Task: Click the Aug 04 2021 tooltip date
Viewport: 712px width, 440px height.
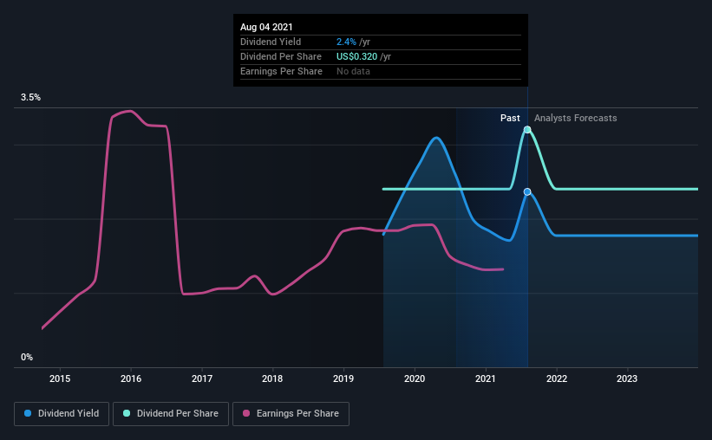Action: 266,27
